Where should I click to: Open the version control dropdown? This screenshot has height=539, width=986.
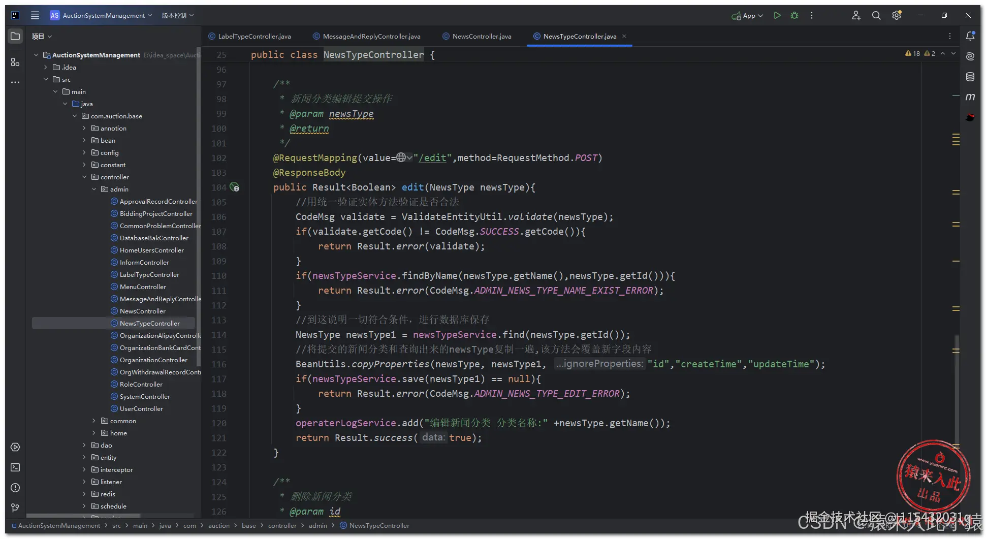pos(178,15)
